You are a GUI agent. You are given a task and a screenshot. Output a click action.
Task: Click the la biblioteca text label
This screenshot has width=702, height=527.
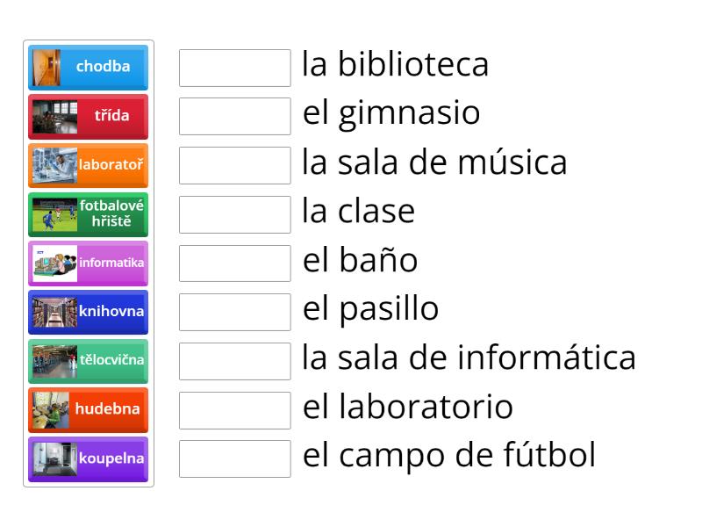[x=396, y=65]
